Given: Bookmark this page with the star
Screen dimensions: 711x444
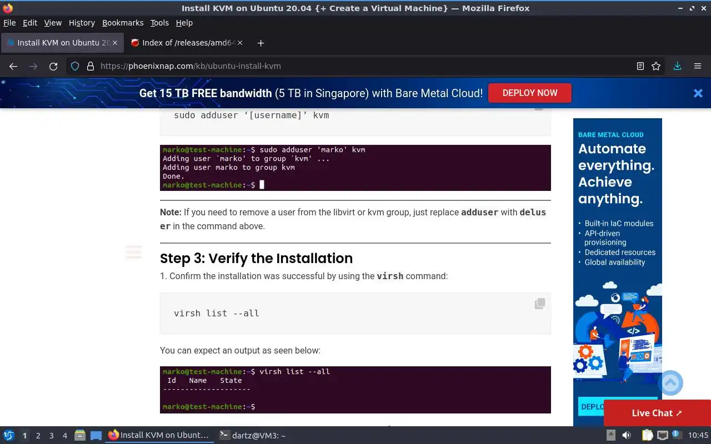Looking at the screenshot, I should 656,66.
